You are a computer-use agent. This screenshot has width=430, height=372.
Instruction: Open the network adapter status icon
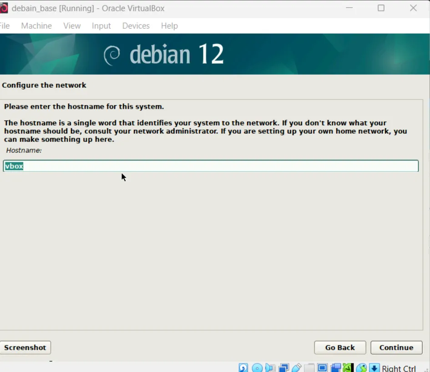283,367
